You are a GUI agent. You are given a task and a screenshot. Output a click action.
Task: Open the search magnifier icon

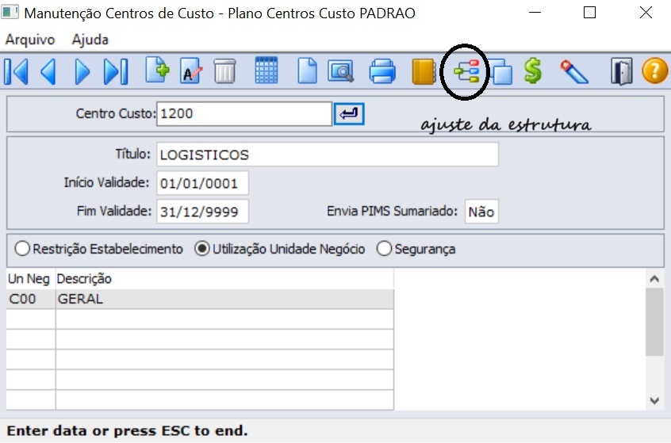click(341, 71)
